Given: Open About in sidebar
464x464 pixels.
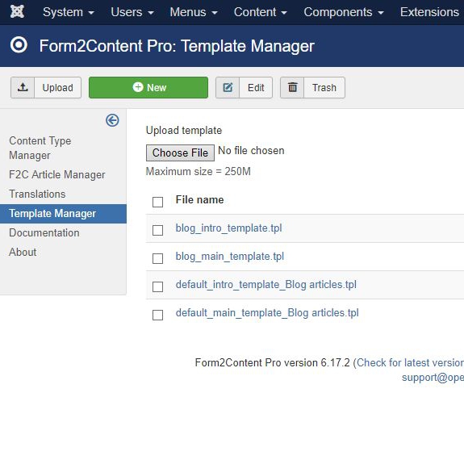Looking at the screenshot, I should point(23,252).
